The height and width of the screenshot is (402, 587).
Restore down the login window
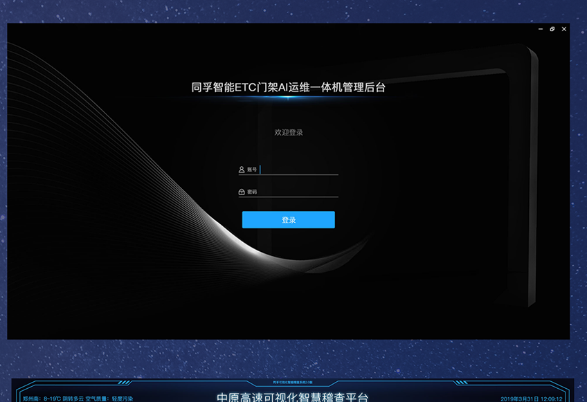tap(552, 29)
